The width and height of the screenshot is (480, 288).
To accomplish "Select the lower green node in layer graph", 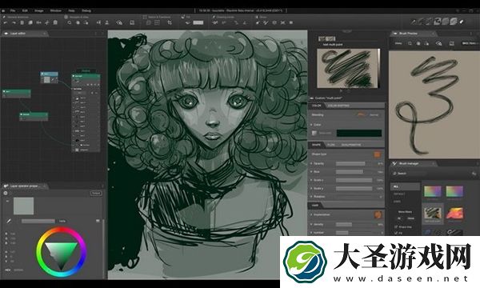I will click(34, 116).
